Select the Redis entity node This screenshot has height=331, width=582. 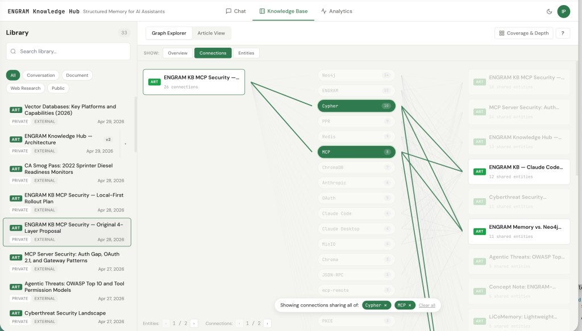click(x=356, y=136)
